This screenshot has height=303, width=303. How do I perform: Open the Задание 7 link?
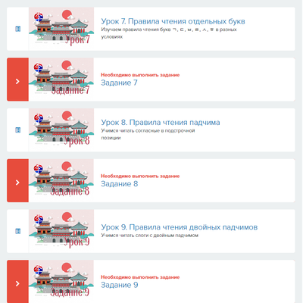click(x=119, y=83)
